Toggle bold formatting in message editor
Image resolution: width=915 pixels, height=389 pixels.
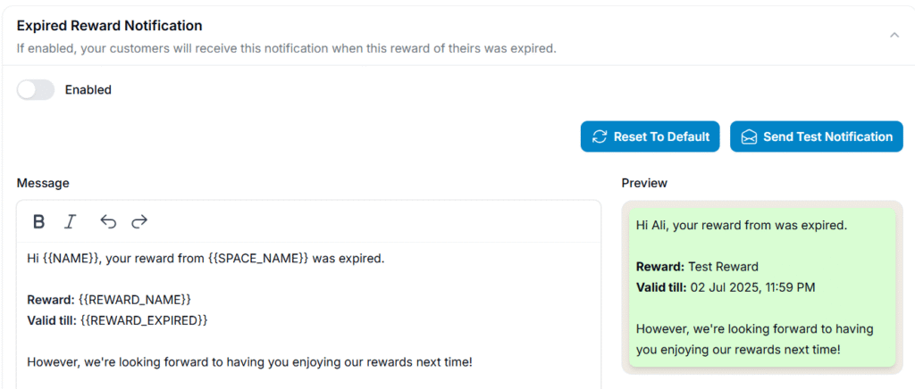coord(38,221)
